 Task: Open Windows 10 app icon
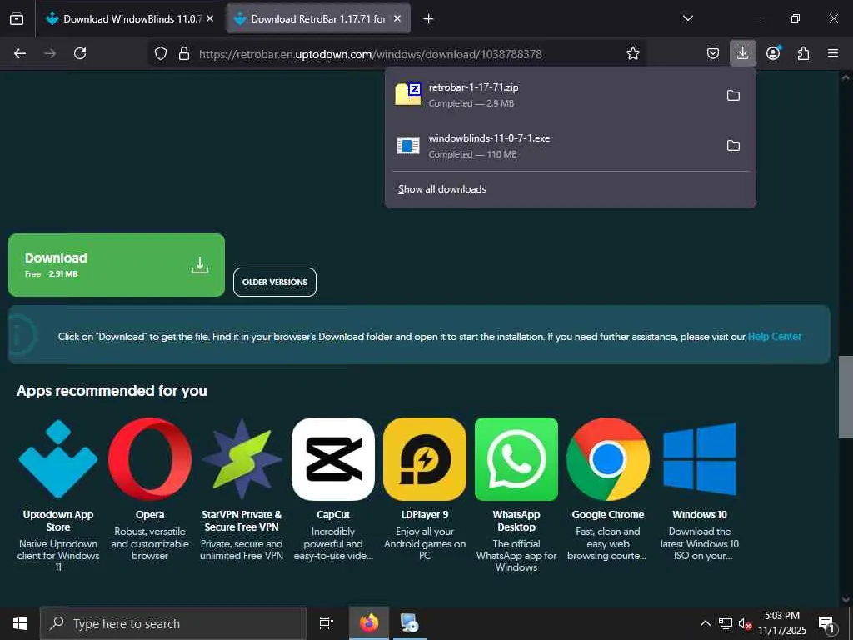(x=700, y=459)
